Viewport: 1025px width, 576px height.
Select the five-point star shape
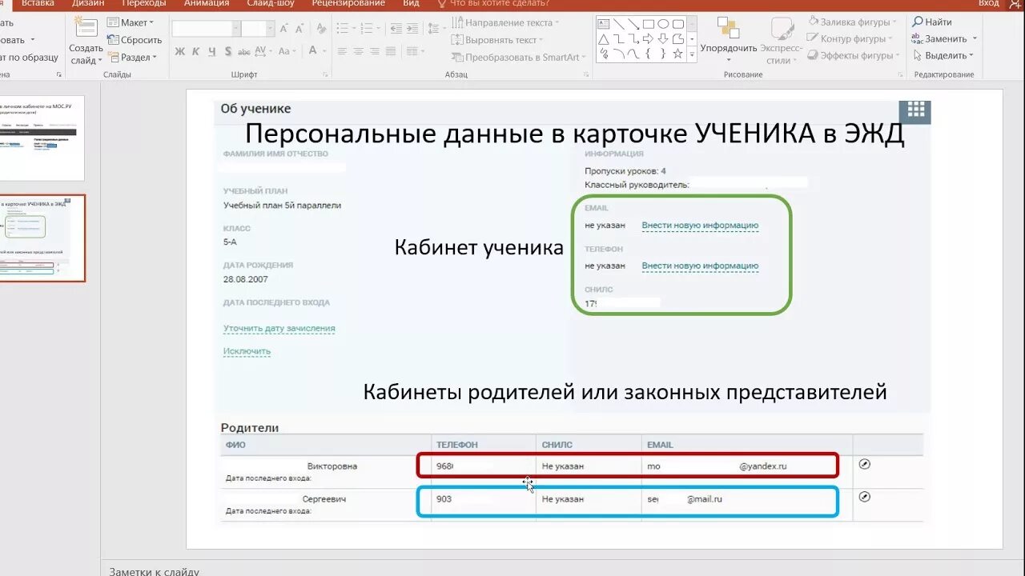click(x=678, y=54)
